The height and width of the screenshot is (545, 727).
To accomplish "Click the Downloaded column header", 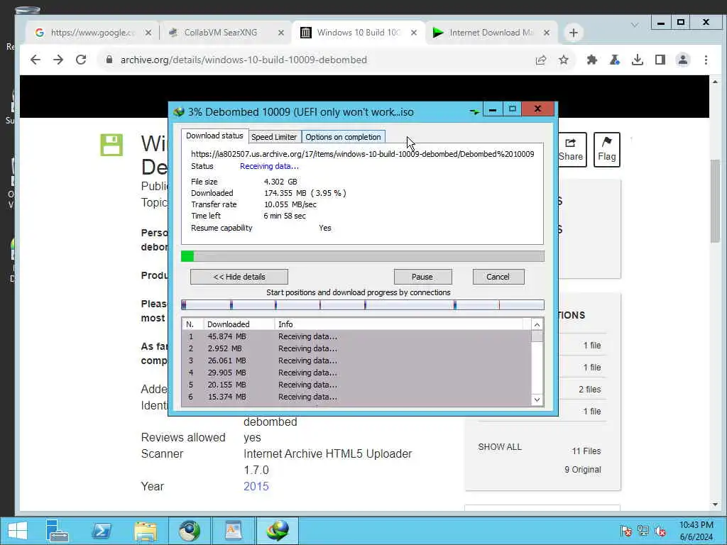I will 239,324.
